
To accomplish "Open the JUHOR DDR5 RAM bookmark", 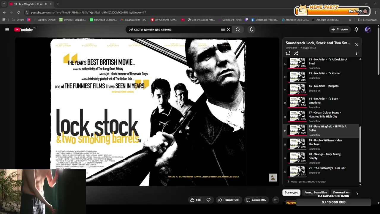I will point(164,20).
